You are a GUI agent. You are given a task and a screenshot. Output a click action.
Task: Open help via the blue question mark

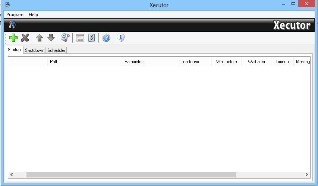point(106,38)
